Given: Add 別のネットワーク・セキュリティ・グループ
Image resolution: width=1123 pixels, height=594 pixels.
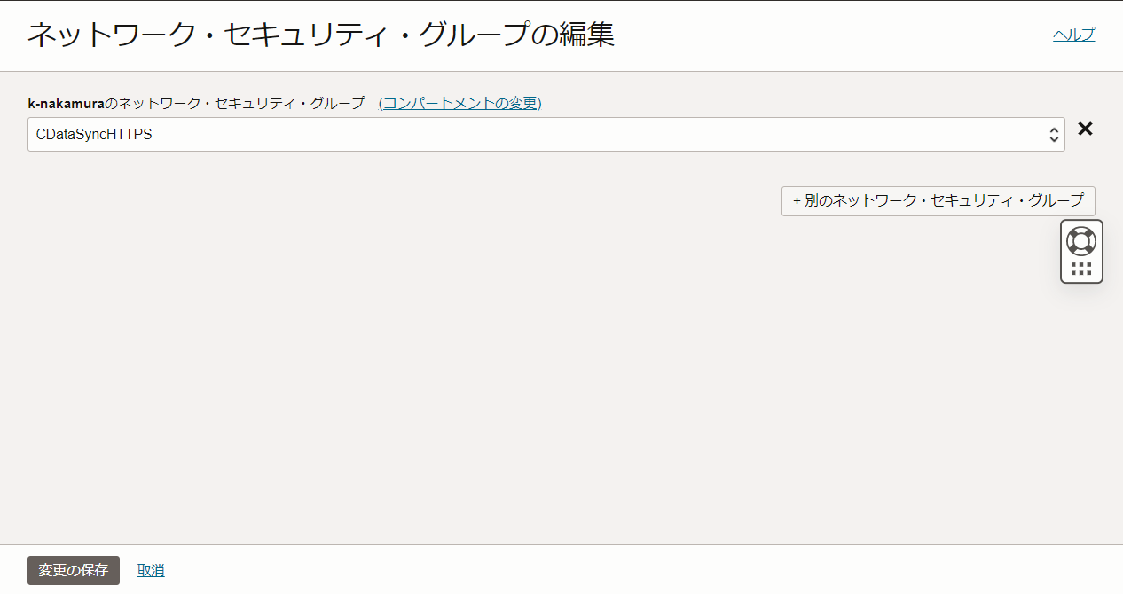Looking at the screenshot, I should [x=938, y=201].
